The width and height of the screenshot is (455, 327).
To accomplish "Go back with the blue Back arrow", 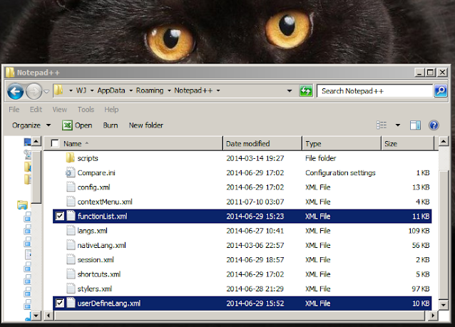I will click(15, 91).
